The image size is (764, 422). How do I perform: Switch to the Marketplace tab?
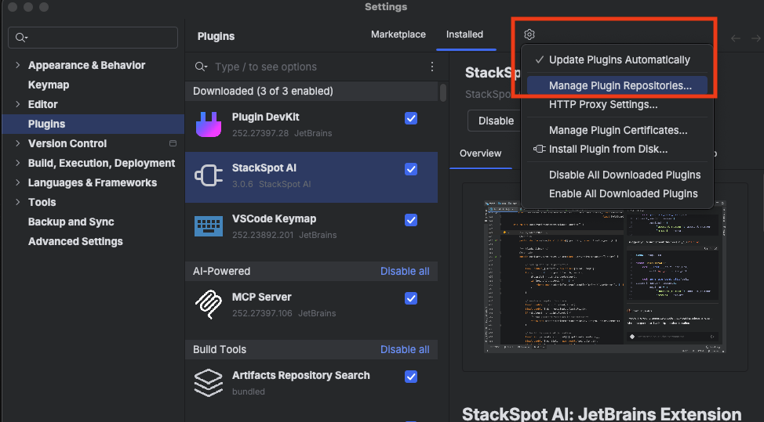coord(398,34)
